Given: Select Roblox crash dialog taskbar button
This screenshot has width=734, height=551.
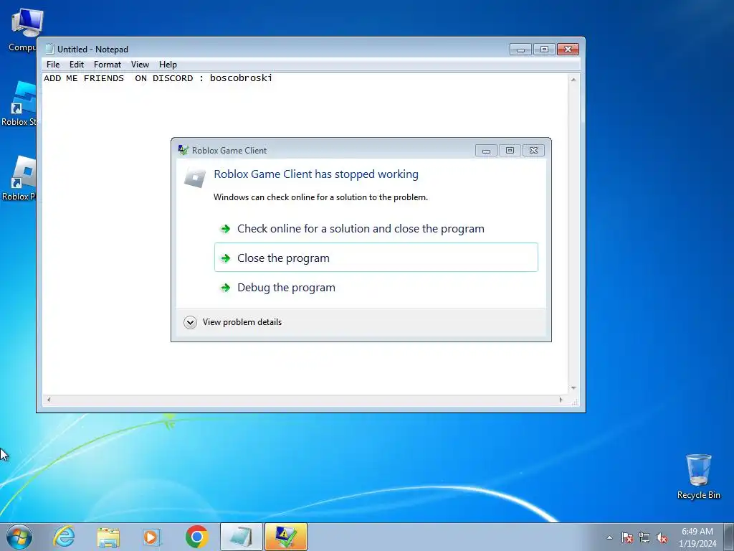Looking at the screenshot, I should [286, 537].
